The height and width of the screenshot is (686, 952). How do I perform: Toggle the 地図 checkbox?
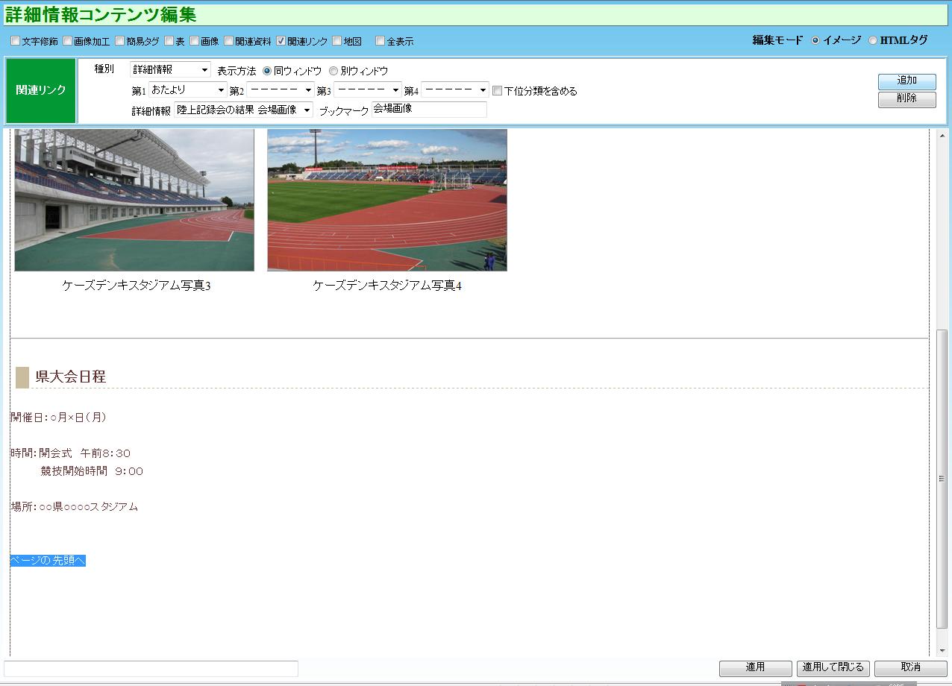coord(337,41)
